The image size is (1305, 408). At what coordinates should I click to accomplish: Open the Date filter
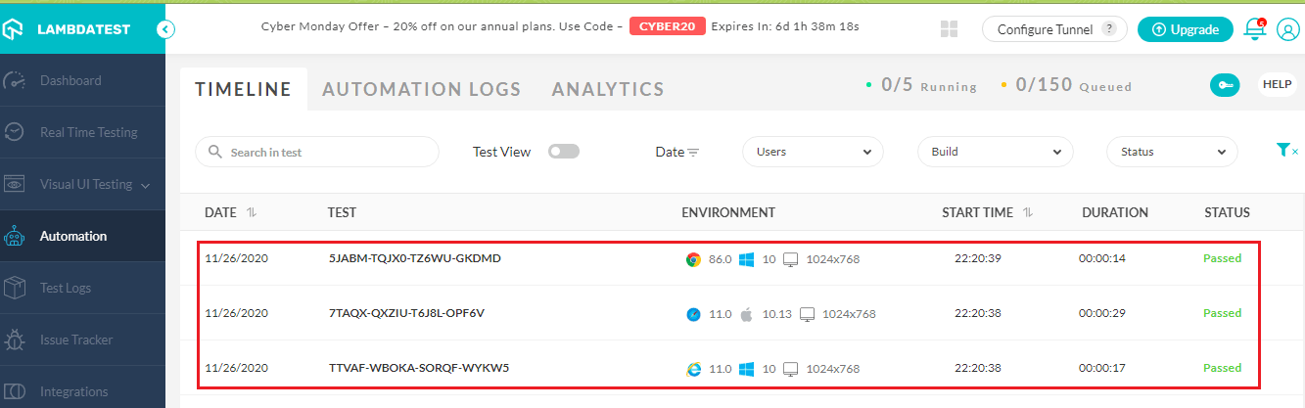click(x=676, y=152)
